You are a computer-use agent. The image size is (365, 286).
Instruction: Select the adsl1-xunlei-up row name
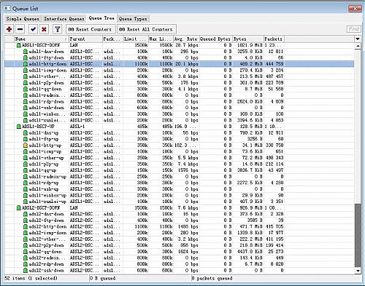(x=47, y=202)
